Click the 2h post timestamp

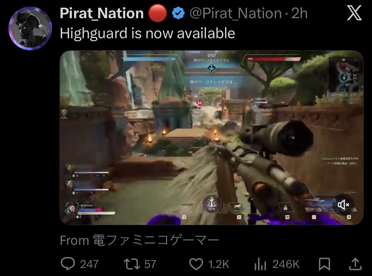299,14
